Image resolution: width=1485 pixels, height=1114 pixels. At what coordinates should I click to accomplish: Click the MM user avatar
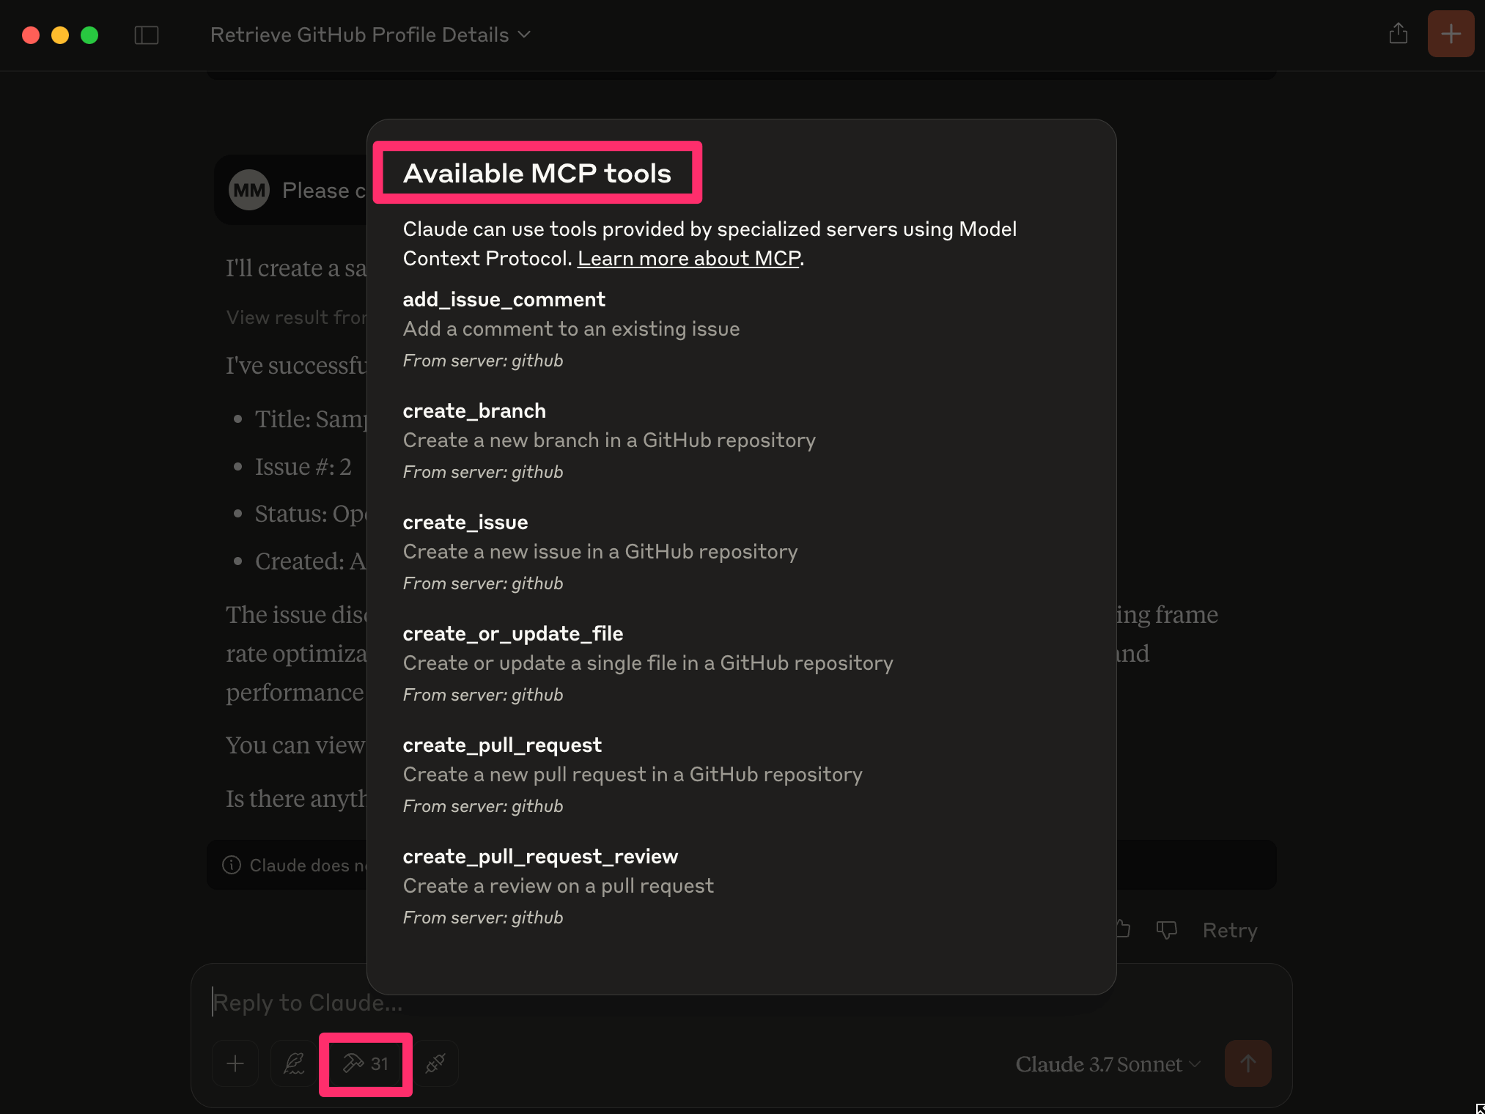(x=249, y=191)
